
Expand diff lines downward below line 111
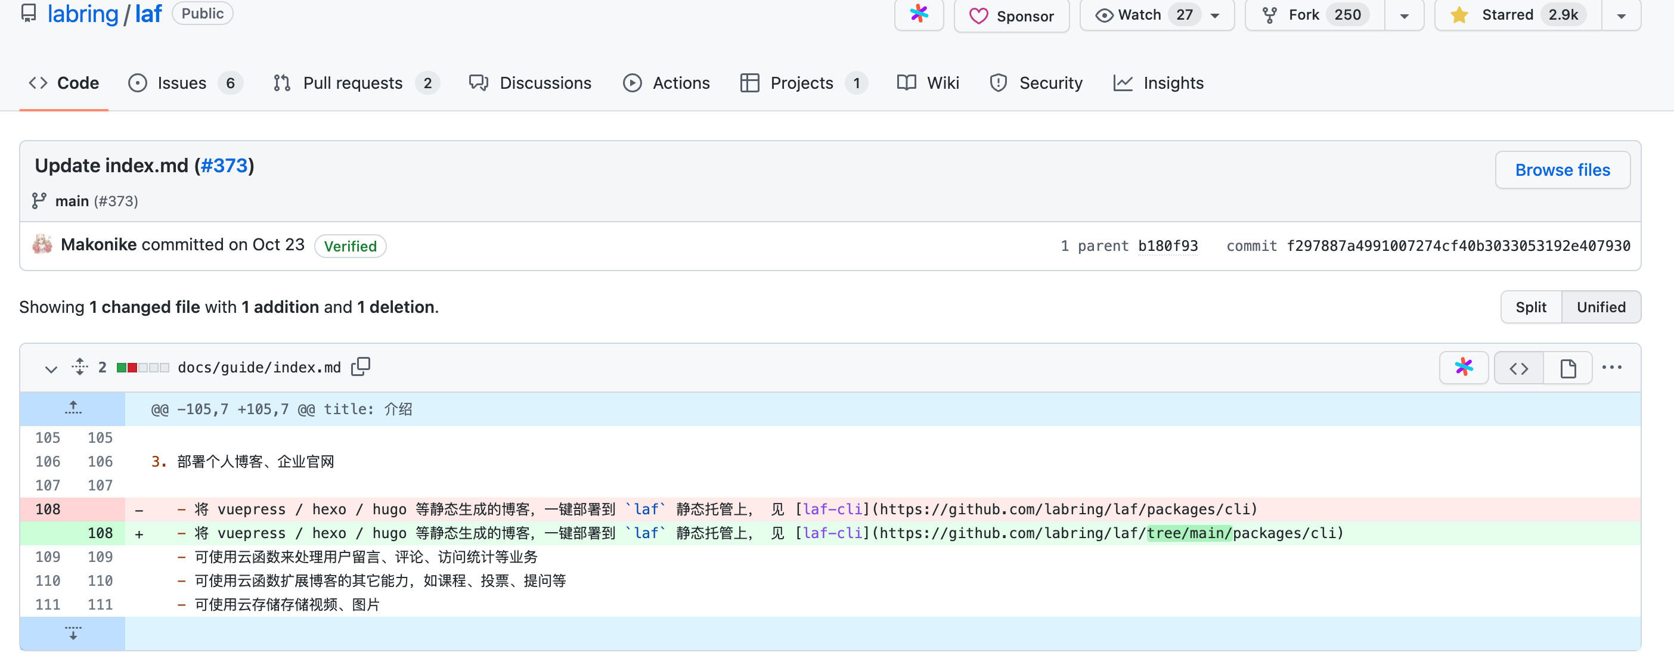pyautogui.click(x=73, y=633)
